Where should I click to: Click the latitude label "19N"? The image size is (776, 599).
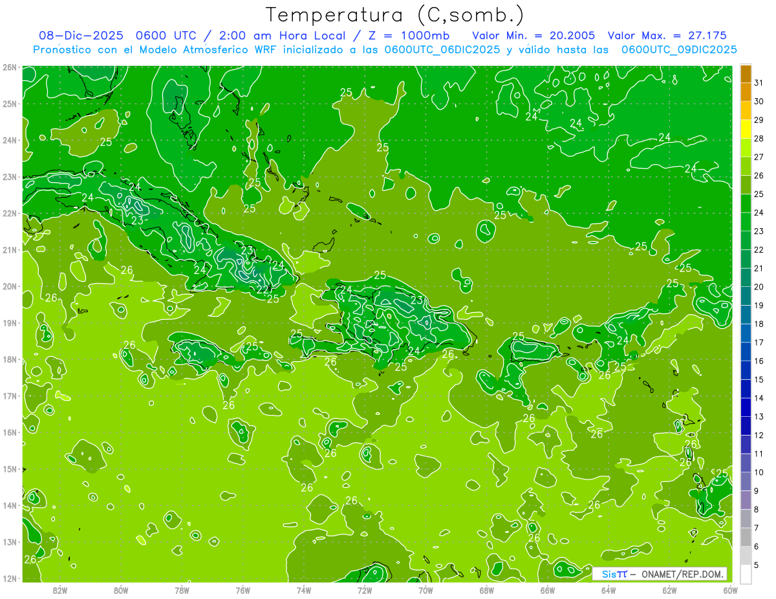click(10, 323)
